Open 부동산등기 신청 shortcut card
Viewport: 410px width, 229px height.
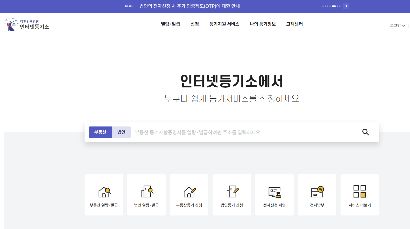tap(189, 195)
